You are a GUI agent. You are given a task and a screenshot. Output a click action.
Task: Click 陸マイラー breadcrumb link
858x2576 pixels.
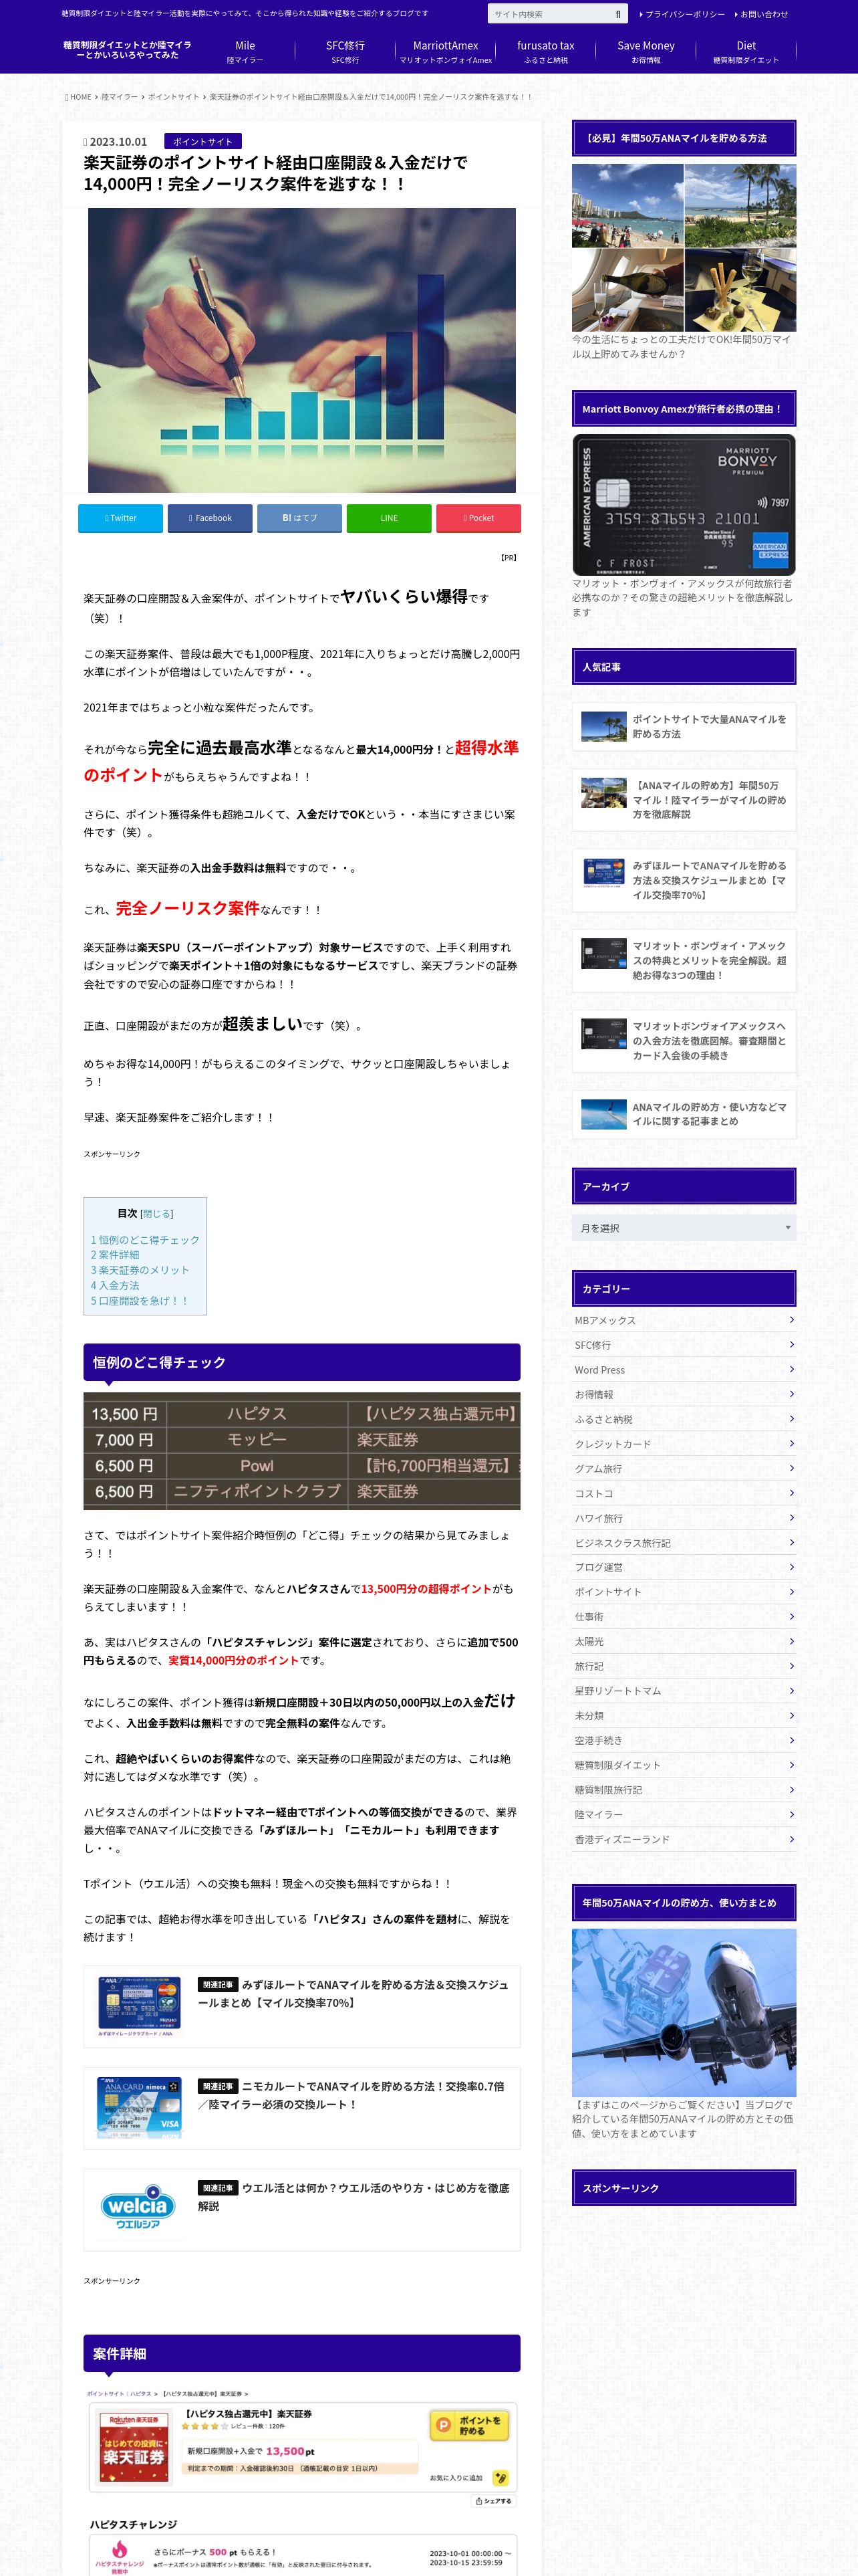pos(120,97)
